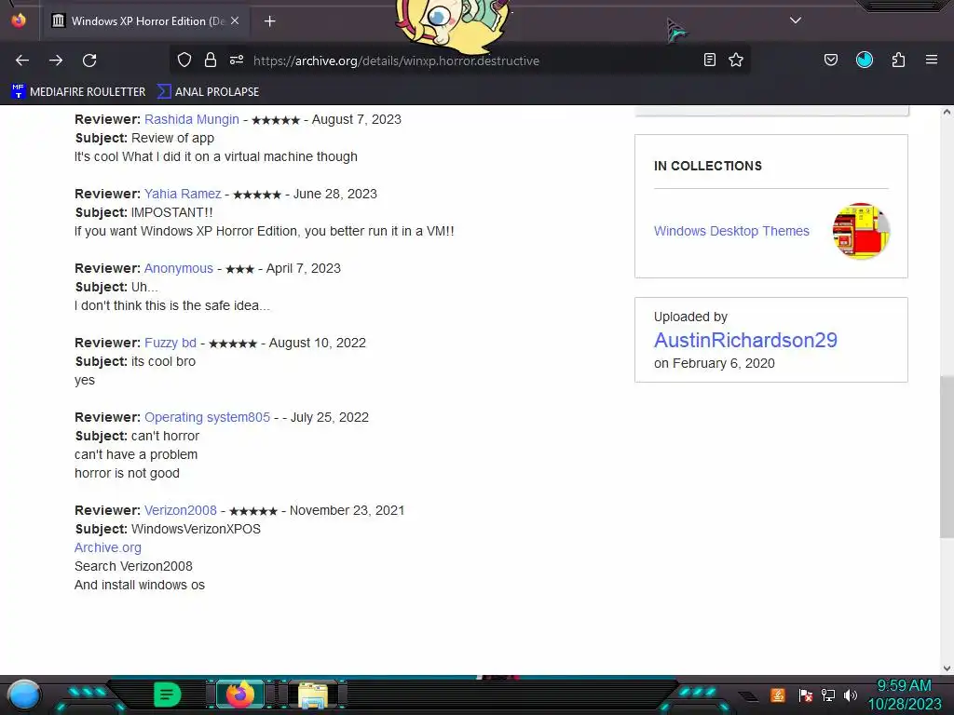Click the page vertical scrollbar thumb
The width and height of the screenshot is (954, 715).
click(947, 456)
